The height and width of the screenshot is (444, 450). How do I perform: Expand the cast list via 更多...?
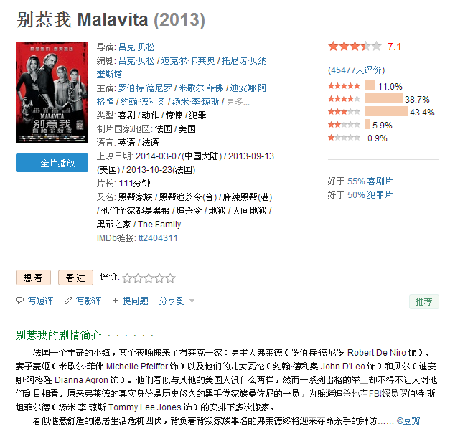tap(238, 102)
